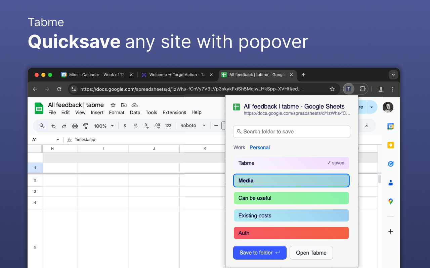
Task: Switch to the Miro – Calendar browser tab
Action: (x=97, y=75)
